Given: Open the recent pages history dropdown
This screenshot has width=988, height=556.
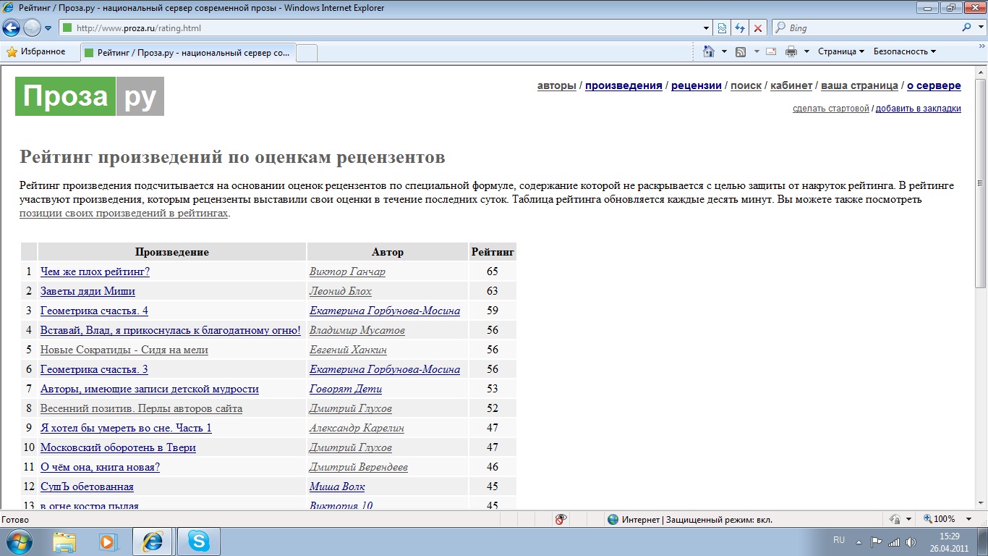Looking at the screenshot, I should point(48,28).
